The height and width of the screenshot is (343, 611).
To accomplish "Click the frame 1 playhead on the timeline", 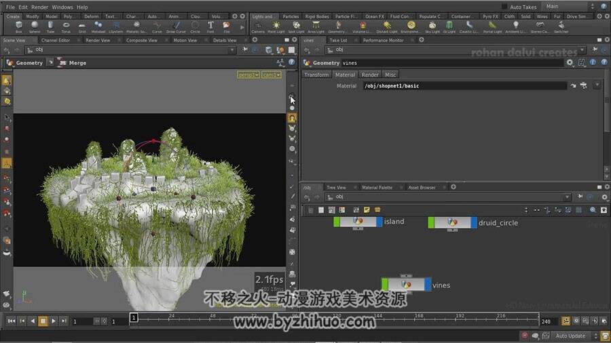I will pos(134,318).
